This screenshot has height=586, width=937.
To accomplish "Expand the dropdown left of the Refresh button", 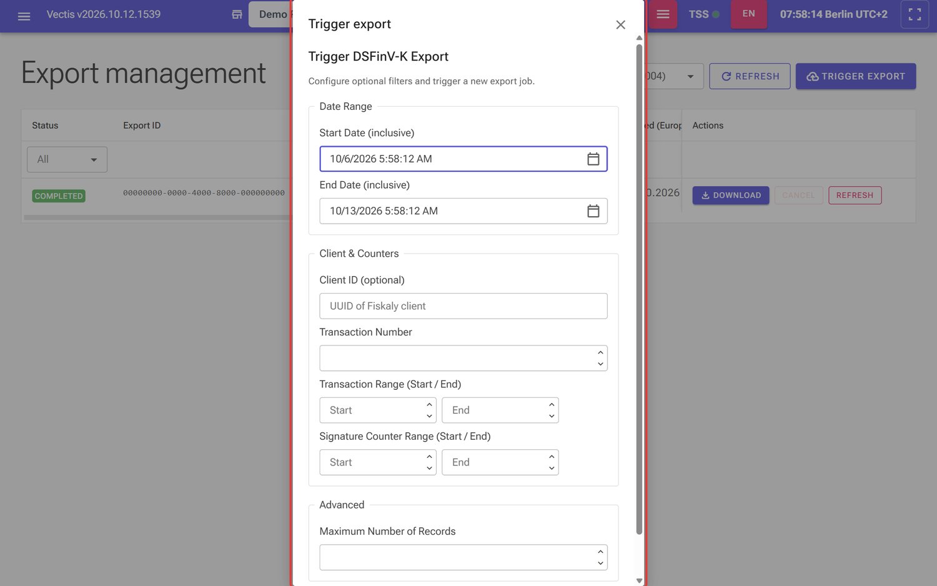I will [690, 76].
